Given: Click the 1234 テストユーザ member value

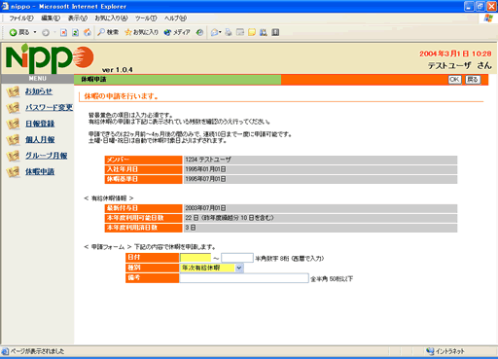Looking at the screenshot, I should point(208,160).
